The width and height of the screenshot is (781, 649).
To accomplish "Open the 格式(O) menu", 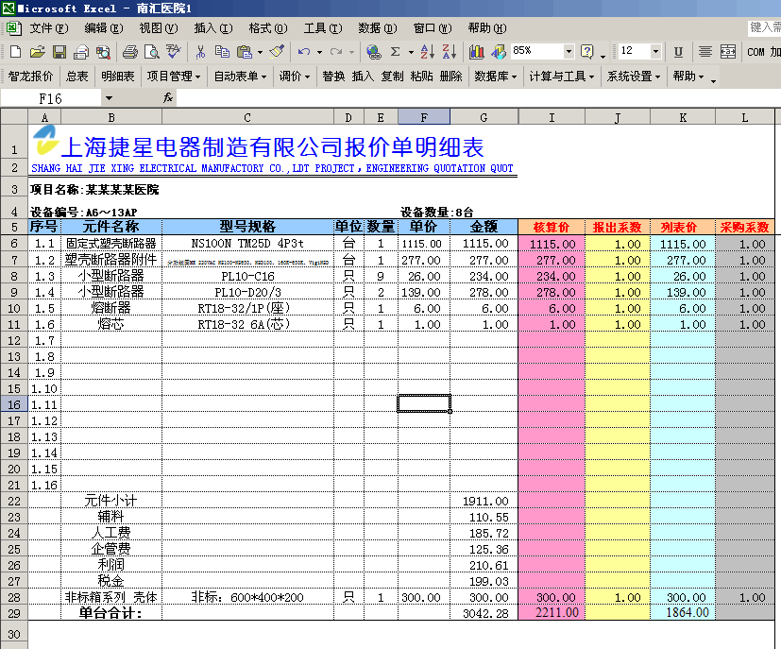I will [x=268, y=28].
